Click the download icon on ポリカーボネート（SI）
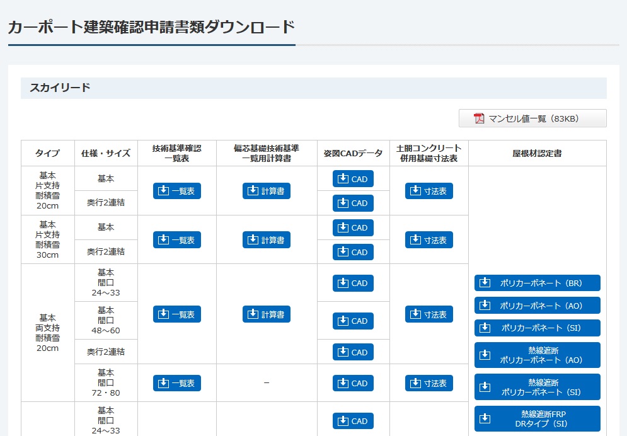Image resolution: width=627 pixels, height=436 pixels. pyautogui.click(x=485, y=328)
